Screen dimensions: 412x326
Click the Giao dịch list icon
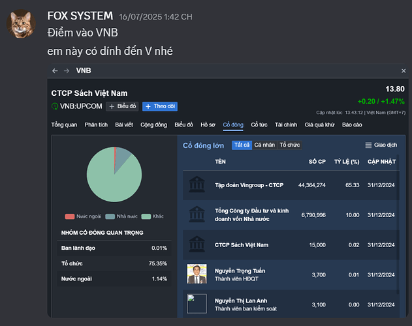[x=368, y=145]
